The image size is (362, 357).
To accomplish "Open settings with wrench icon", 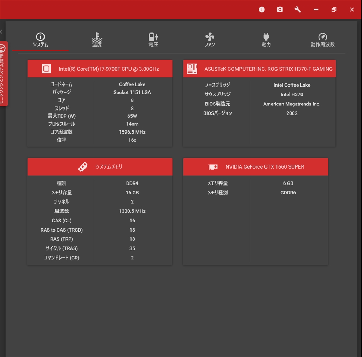I will coord(298,10).
